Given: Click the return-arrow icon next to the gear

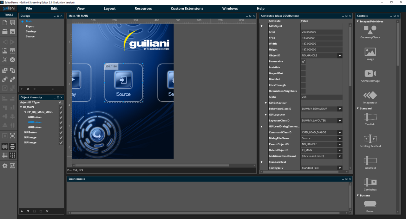Looking at the screenshot, I should click(x=12, y=166).
